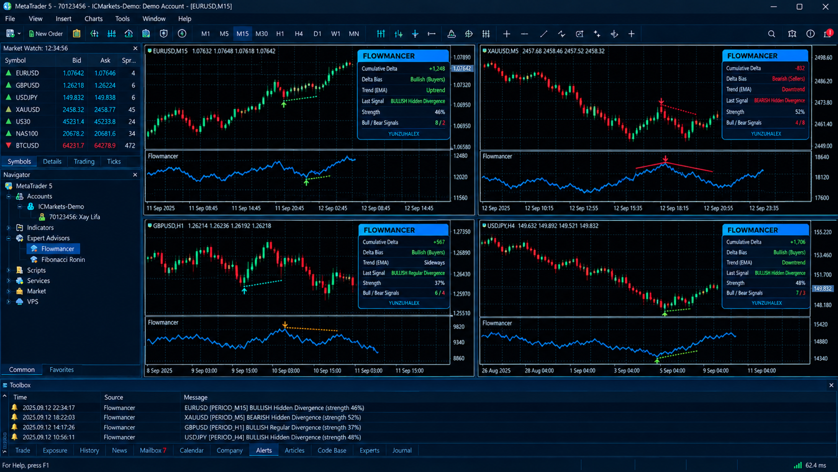Click the chart grid icon

click(x=486, y=34)
